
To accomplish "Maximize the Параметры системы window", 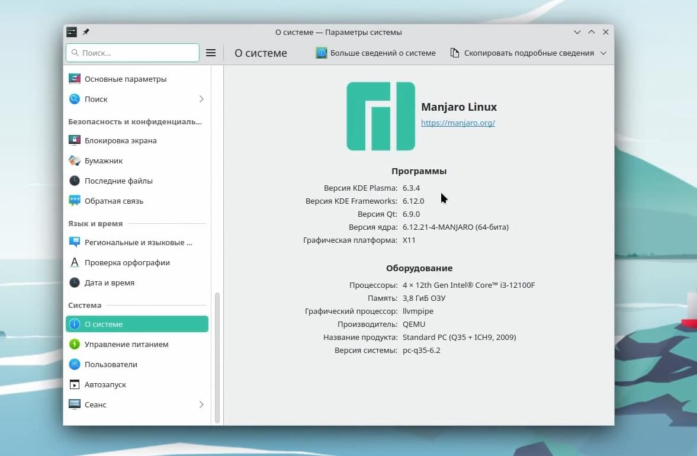I will click(x=591, y=32).
